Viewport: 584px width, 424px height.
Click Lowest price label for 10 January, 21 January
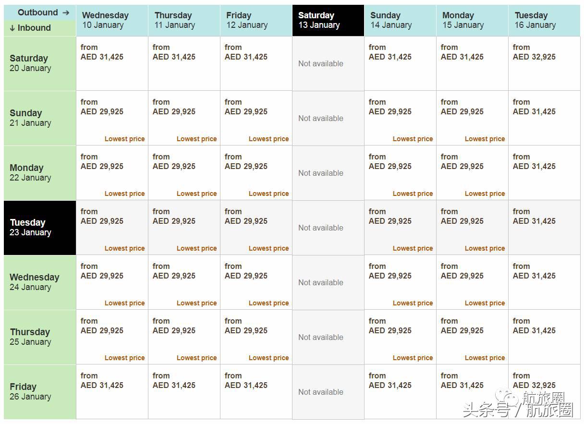coord(124,139)
